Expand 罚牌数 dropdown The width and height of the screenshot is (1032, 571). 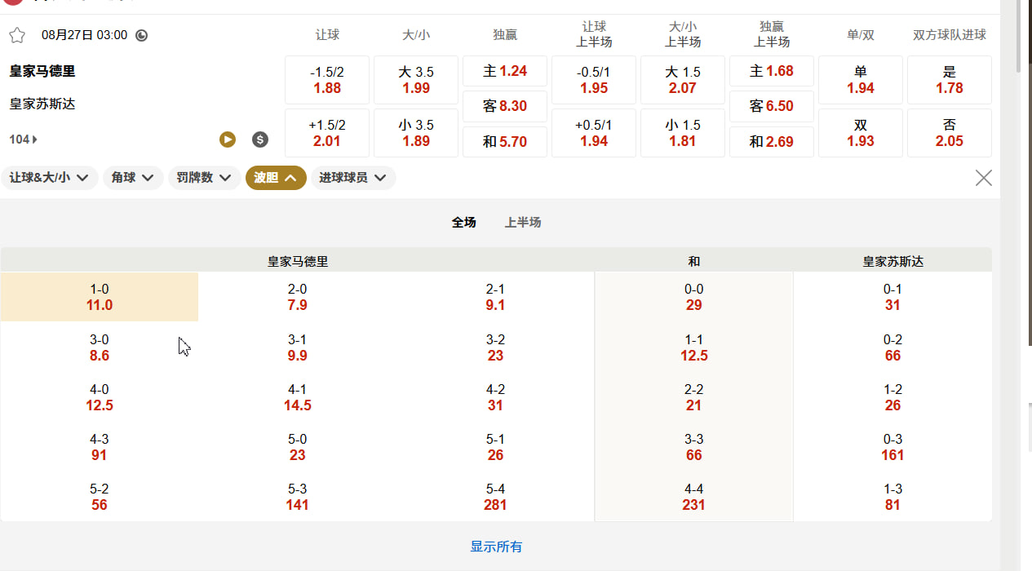[x=205, y=178]
